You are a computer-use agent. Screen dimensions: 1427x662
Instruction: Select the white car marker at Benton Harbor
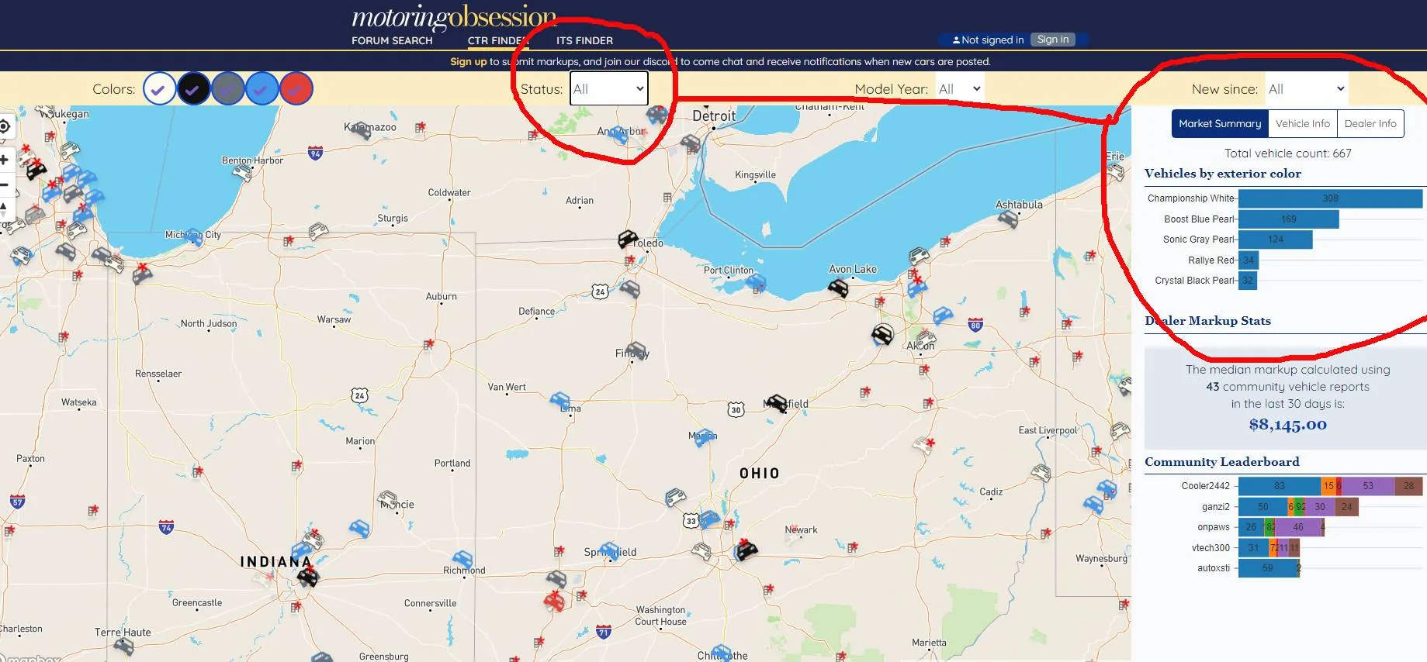pos(243,172)
